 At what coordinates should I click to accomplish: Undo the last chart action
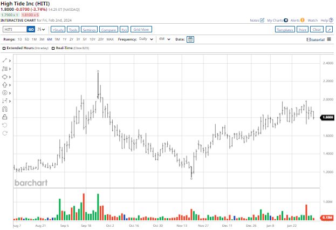coord(5,125)
